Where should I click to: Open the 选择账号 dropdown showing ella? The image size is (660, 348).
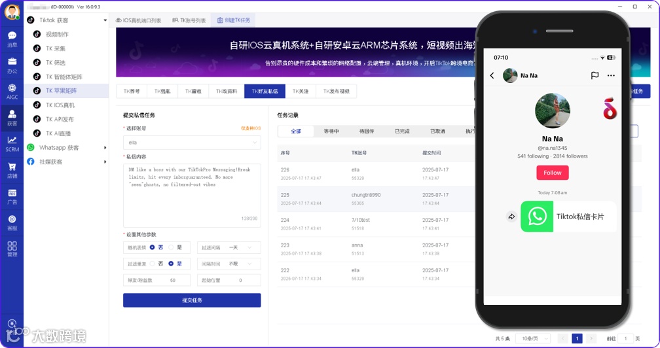point(192,143)
